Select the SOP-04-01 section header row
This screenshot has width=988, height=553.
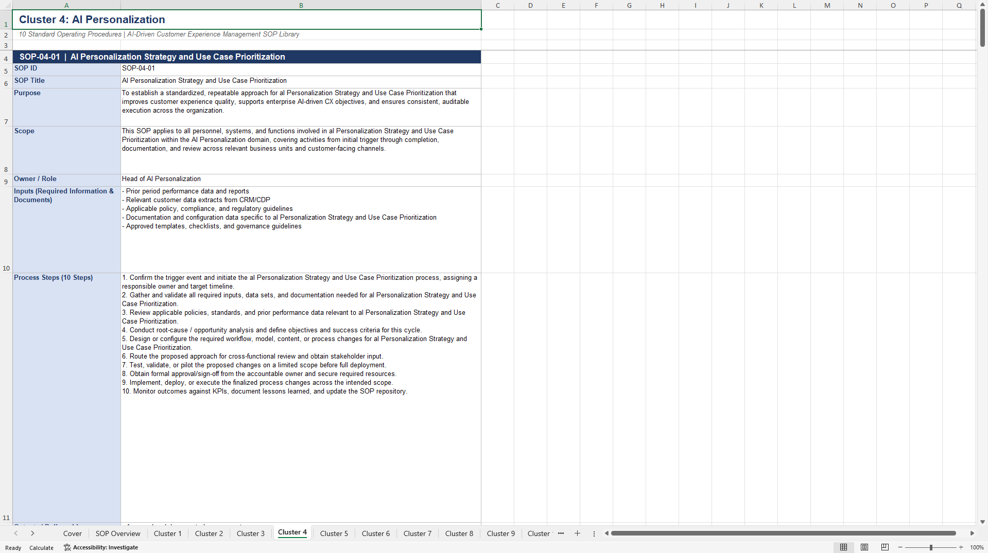click(x=247, y=57)
